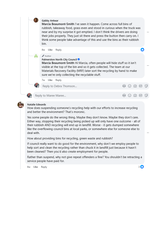Open three-dot menu on the City Council reply

pyautogui.click(x=148, y=66)
